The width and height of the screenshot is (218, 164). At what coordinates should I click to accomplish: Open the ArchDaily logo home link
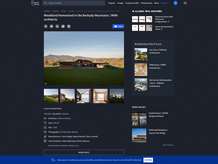click(35, 3)
